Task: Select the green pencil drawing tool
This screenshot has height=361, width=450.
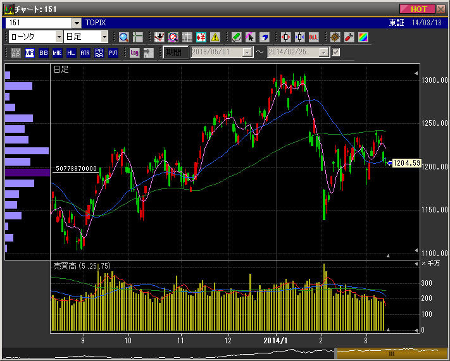Action: 236,37
